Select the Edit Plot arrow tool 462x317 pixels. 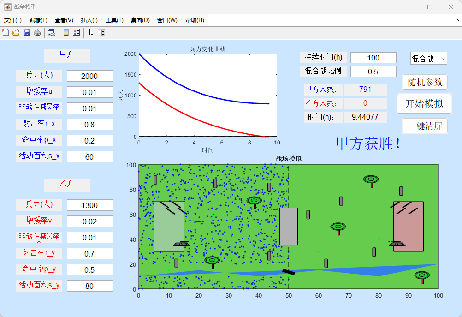tap(91, 32)
